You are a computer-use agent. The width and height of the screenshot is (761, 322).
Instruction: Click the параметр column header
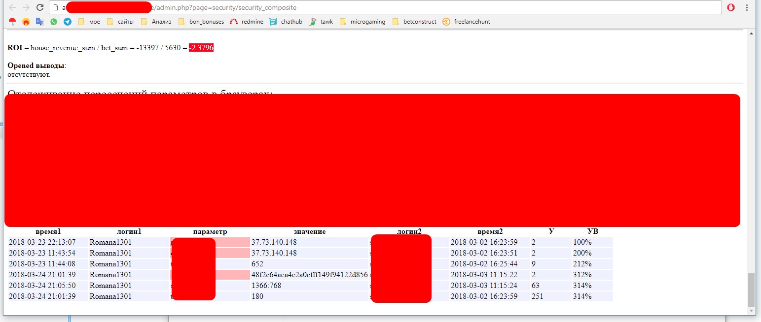point(210,231)
